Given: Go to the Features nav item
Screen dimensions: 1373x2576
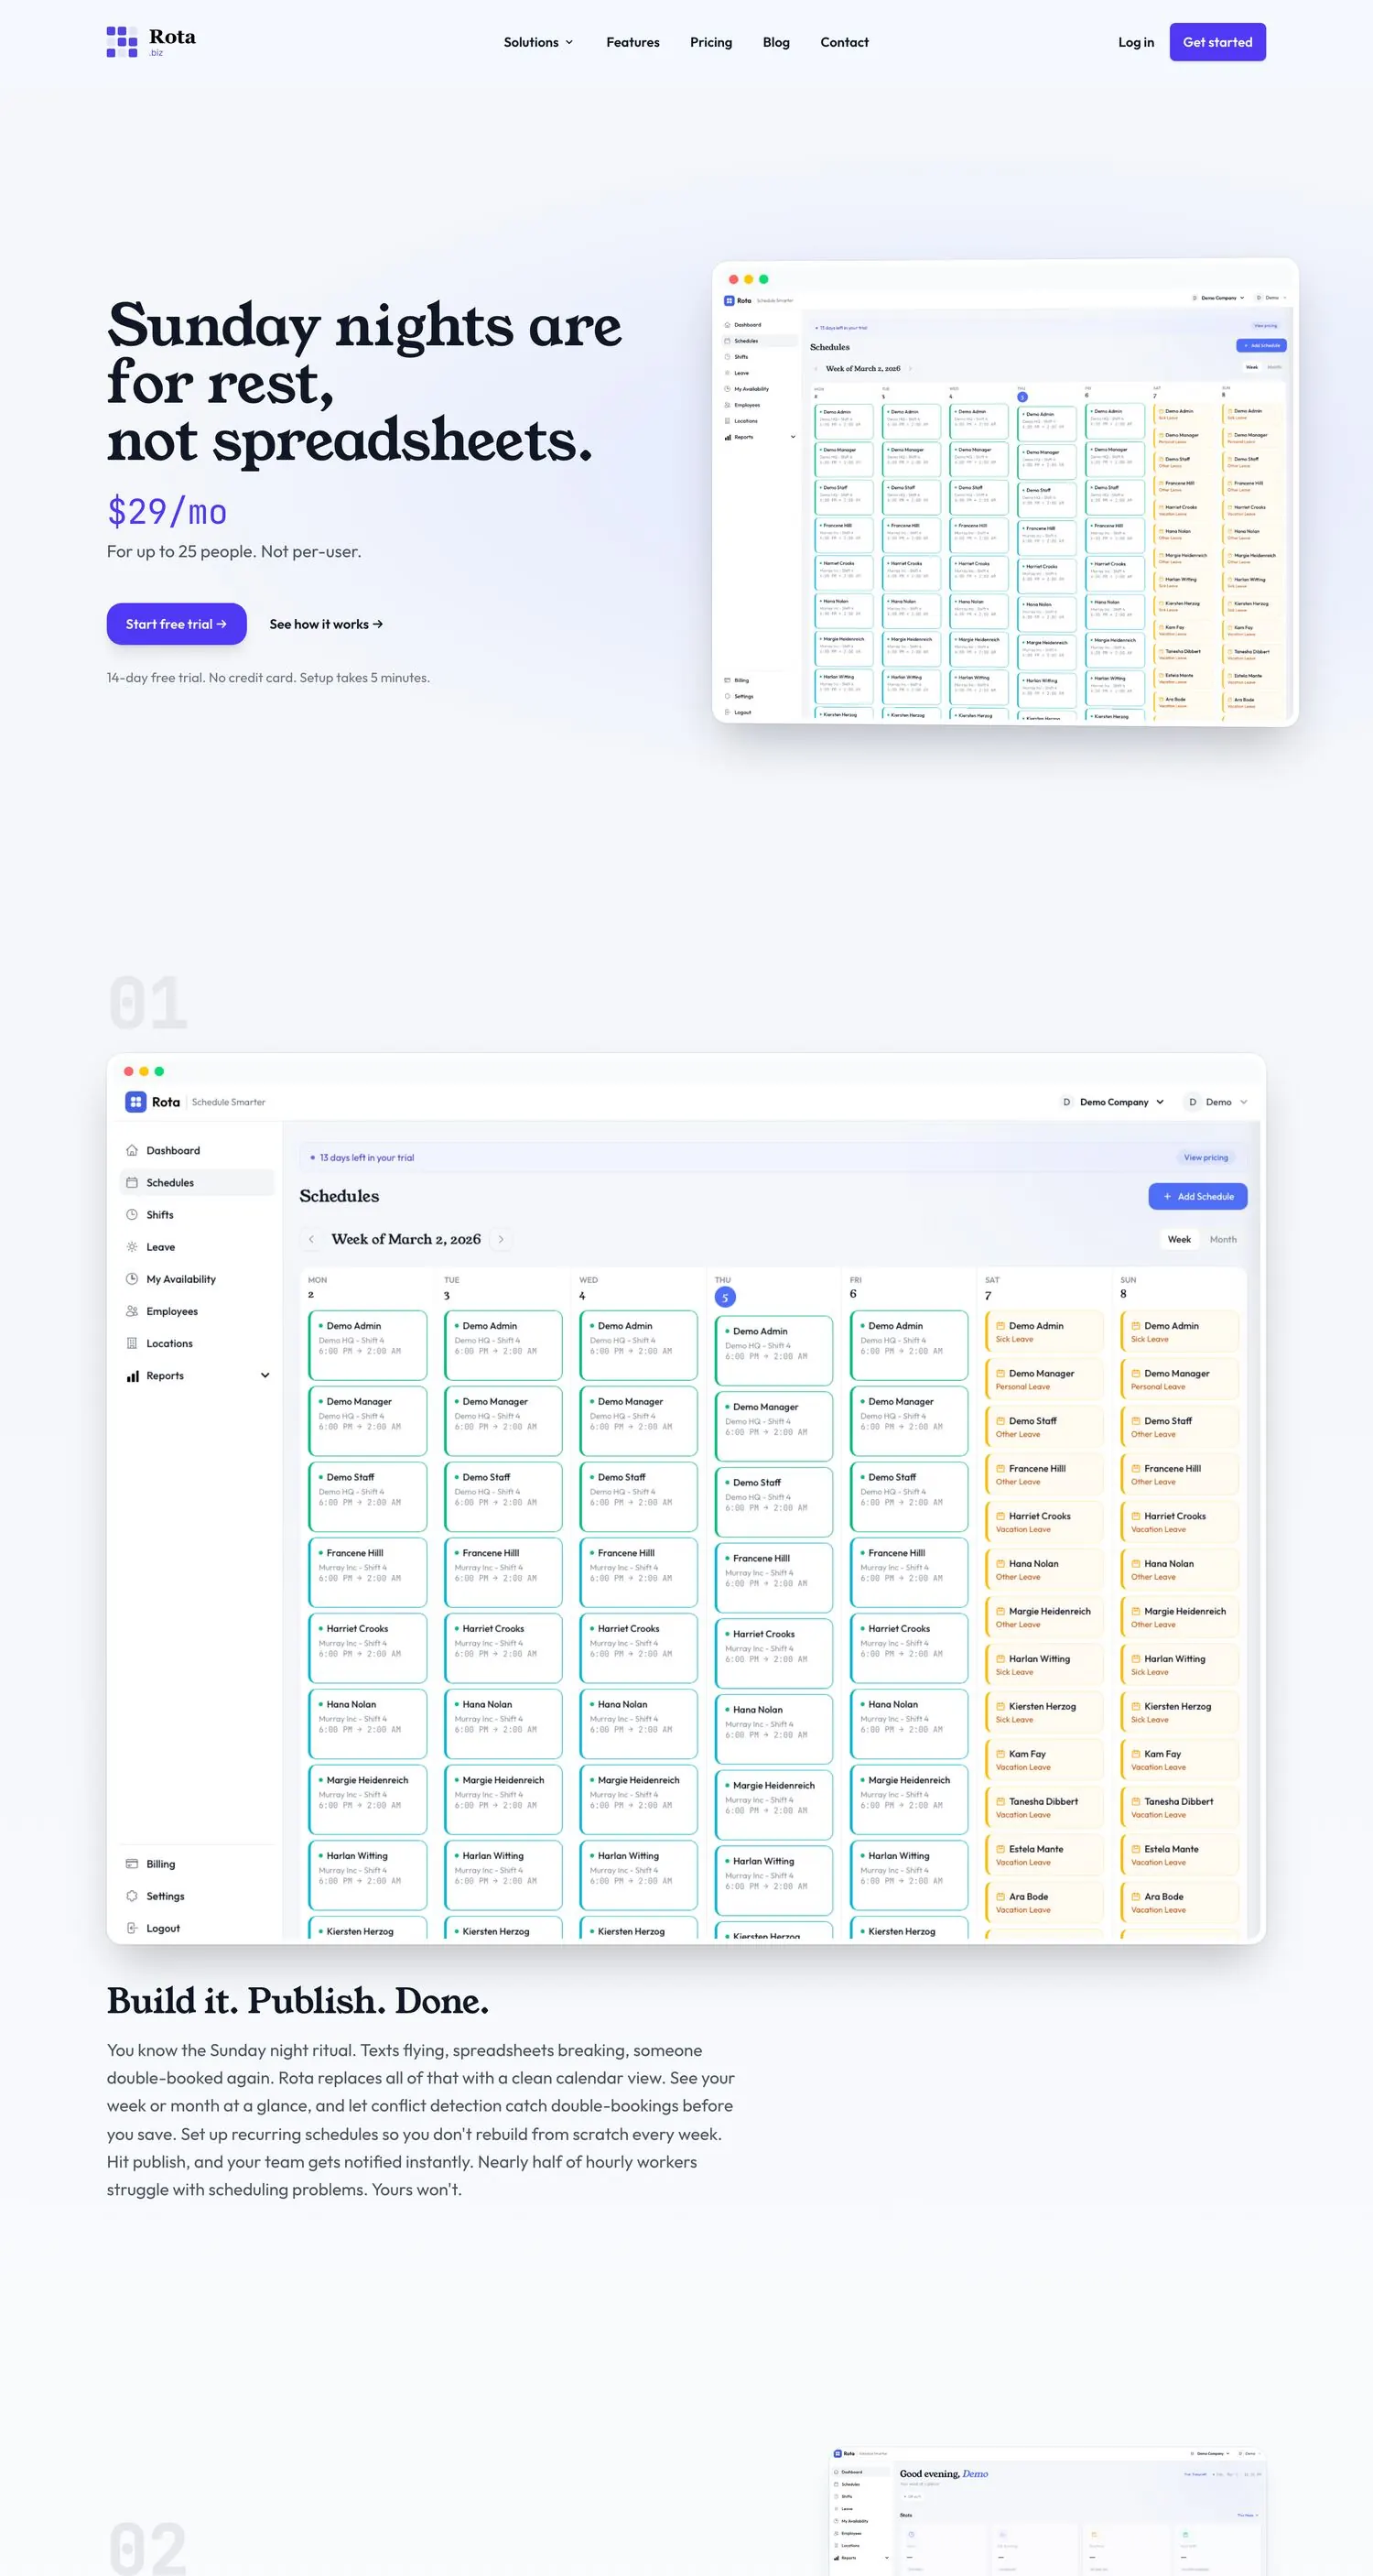Looking at the screenshot, I should coord(632,42).
